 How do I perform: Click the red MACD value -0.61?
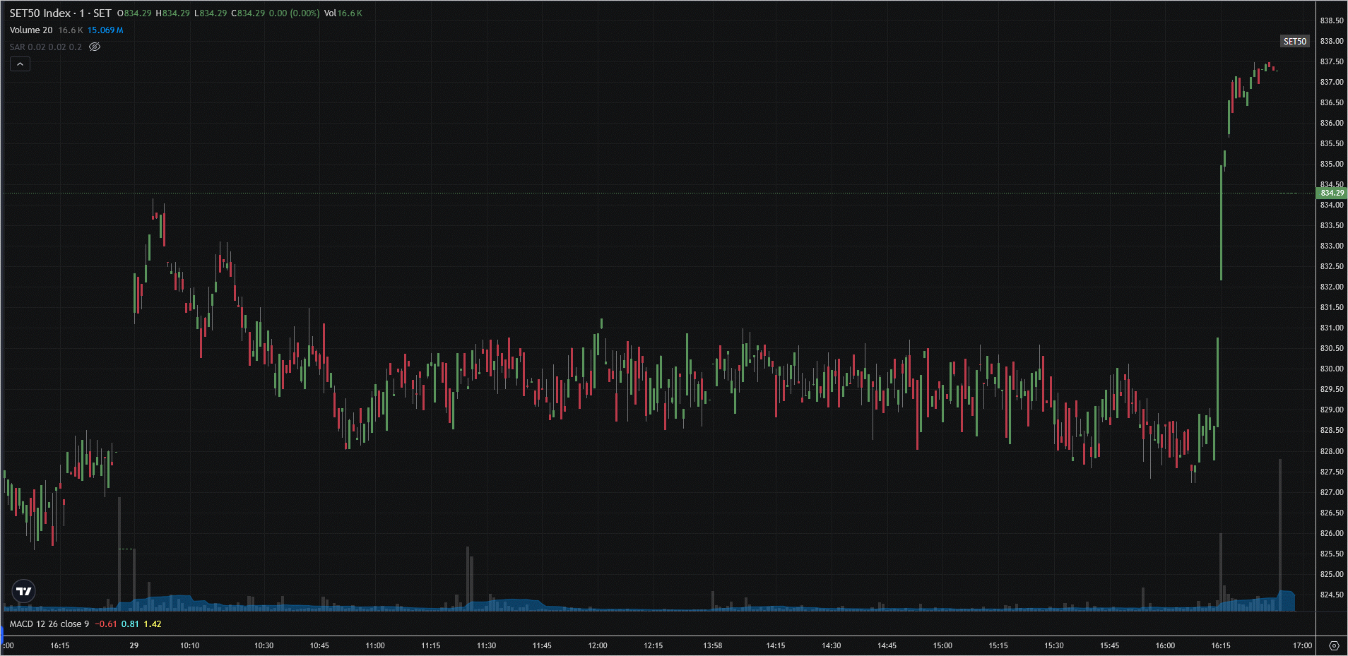[106, 624]
